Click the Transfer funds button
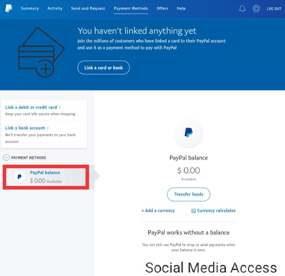 tap(188, 194)
